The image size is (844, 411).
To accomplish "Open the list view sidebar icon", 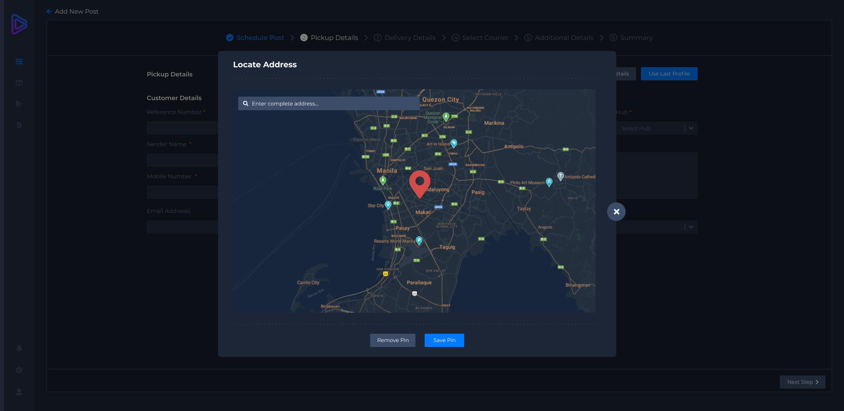I will 19,61.
